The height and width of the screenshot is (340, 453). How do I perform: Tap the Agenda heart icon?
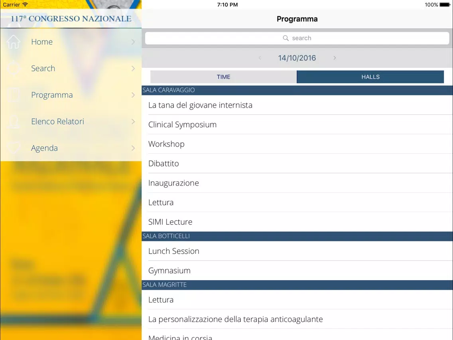click(13, 148)
